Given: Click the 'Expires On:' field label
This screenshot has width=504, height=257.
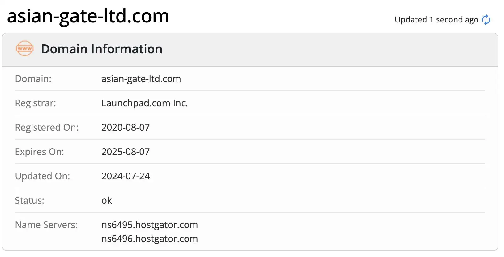Looking at the screenshot, I should click(39, 152).
